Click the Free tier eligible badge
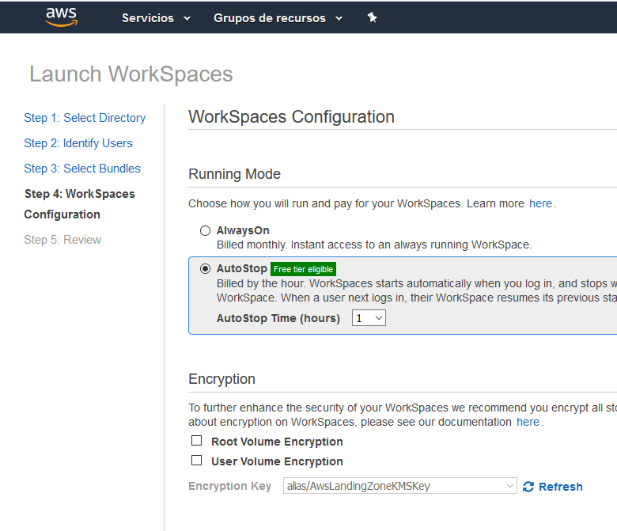The image size is (617, 531). click(x=303, y=269)
